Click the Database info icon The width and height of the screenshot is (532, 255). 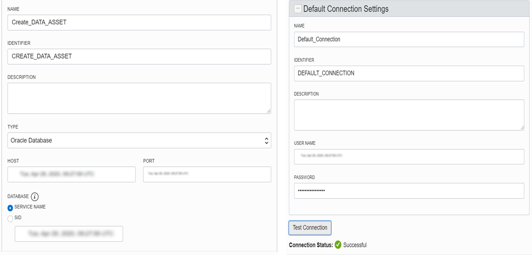click(x=35, y=197)
